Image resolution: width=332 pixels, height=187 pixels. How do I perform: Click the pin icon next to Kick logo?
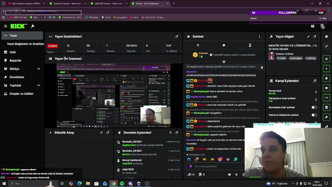click(x=33, y=26)
